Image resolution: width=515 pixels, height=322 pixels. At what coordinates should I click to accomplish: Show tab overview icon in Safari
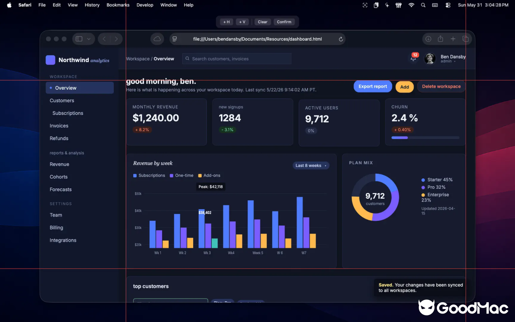click(x=466, y=39)
